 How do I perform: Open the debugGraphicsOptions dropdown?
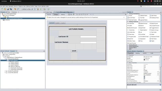click(x=158, y=75)
